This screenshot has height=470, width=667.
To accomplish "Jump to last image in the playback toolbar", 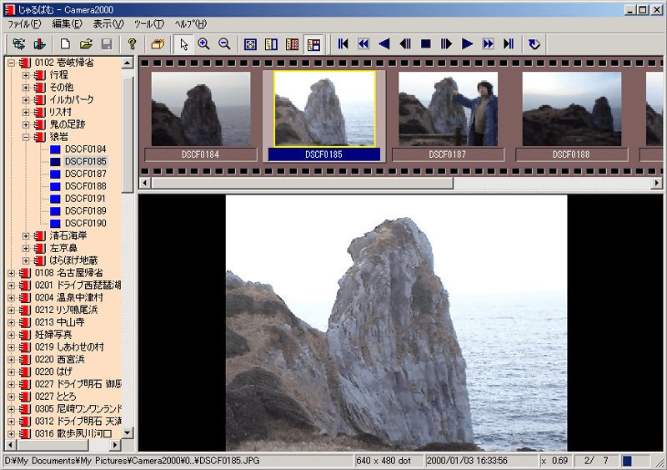I will tap(509, 44).
